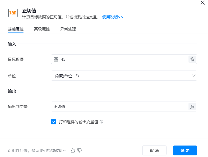Screen dimensions: 208x157
Task: Open fx expression editor for 输出到变量
Action: (192, 107)
